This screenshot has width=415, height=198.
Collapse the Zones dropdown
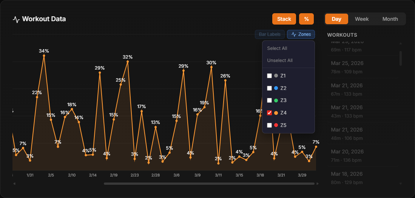coord(301,34)
